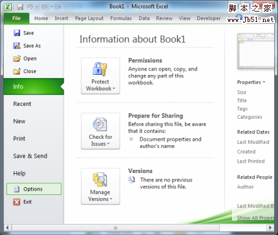Click the horizontal scrollbar thumb
278x235 pixels.
pos(116,227)
